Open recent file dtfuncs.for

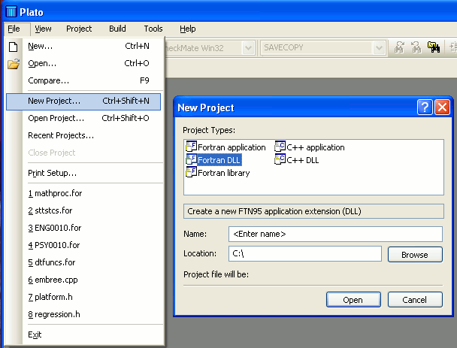(x=83, y=262)
